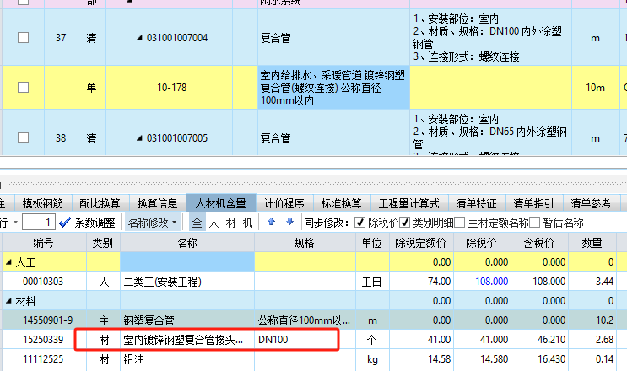Select the 钢塑复合管 name cell
The height and width of the screenshot is (371, 627).
click(187, 320)
